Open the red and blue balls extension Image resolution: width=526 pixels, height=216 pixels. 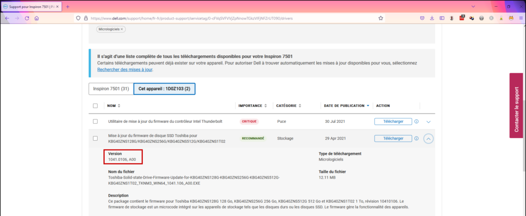[x=472, y=18]
